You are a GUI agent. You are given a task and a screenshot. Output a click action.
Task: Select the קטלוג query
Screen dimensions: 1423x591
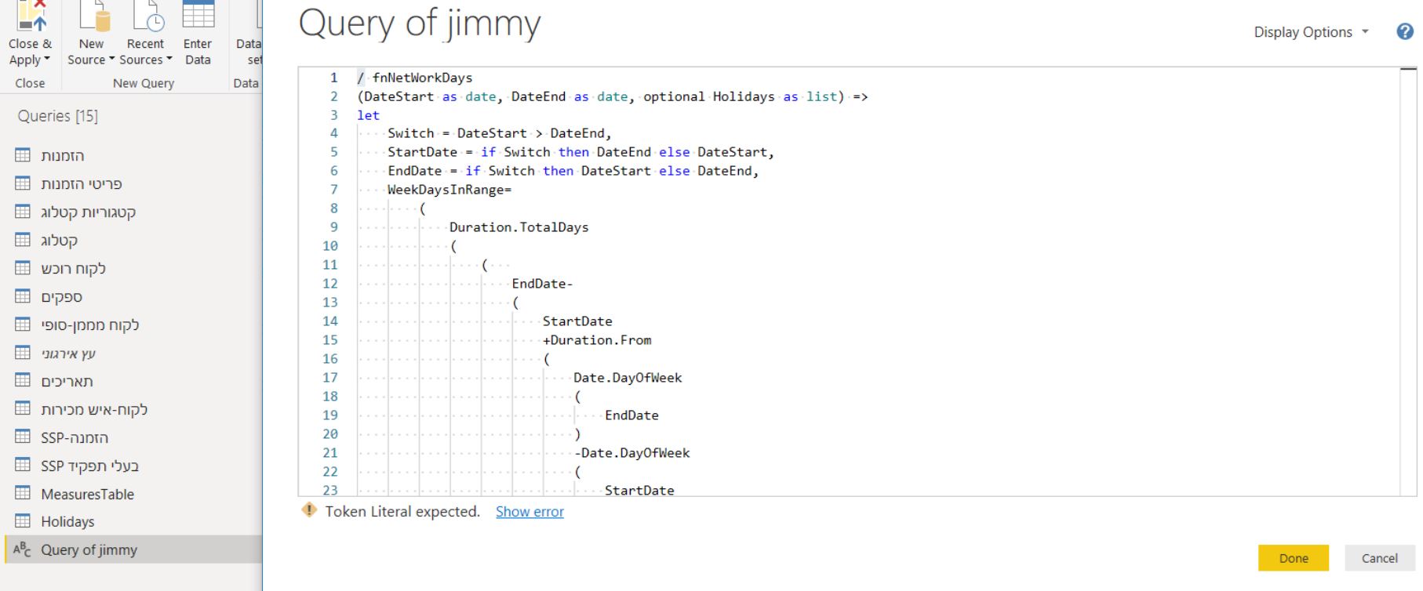click(133, 240)
